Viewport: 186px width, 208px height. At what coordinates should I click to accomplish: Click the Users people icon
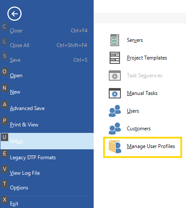coord(115,111)
